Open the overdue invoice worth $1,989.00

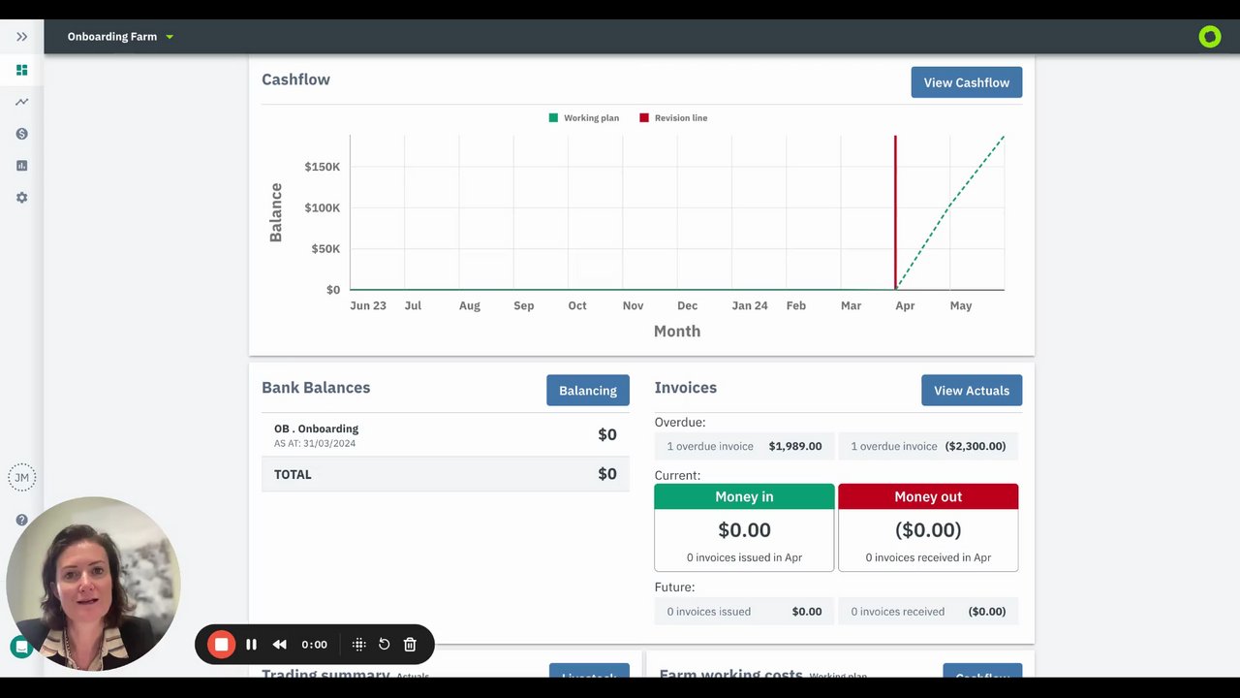tap(744, 446)
